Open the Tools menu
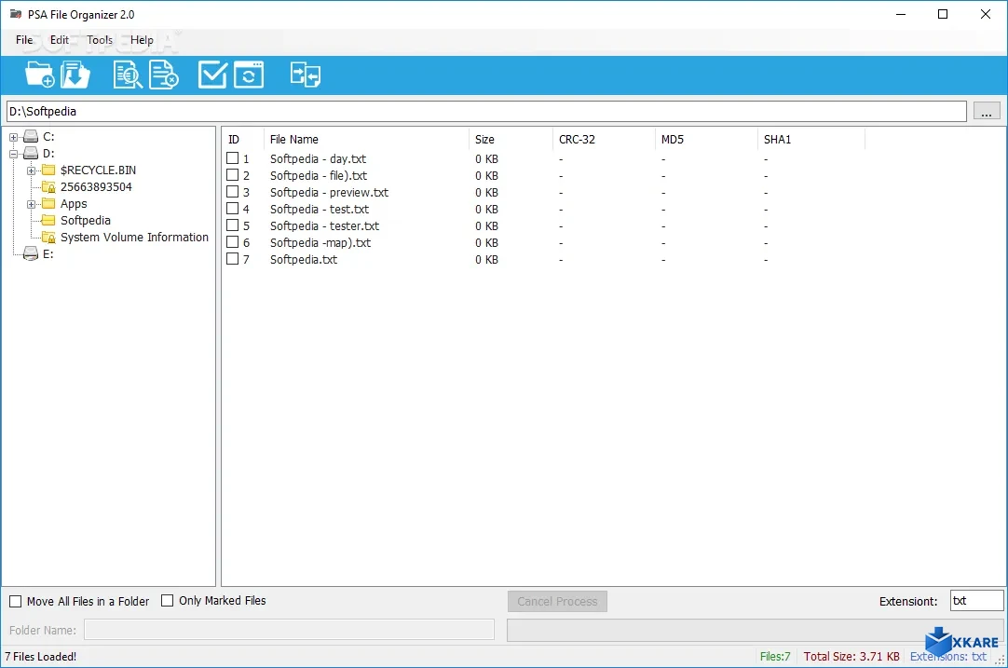Image resolution: width=1008 pixels, height=668 pixels. pyautogui.click(x=99, y=40)
